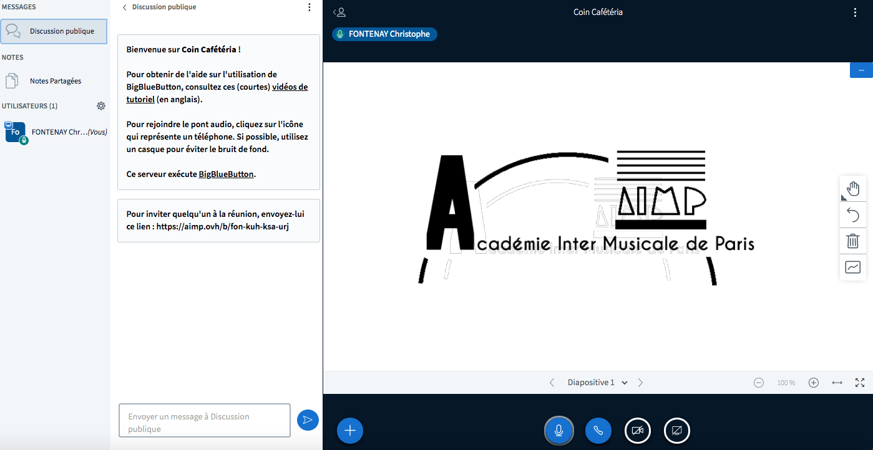Image resolution: width=873 pixels, height=450 pixels.
Task: Undo the last whiteboard annotation
Action: pyautogui.click(x=853, y=215)
